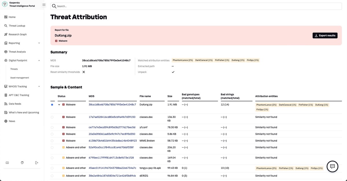Click the What's New and Upcoming icon
This screenshot has width=347, height=181.
[6, 112]
